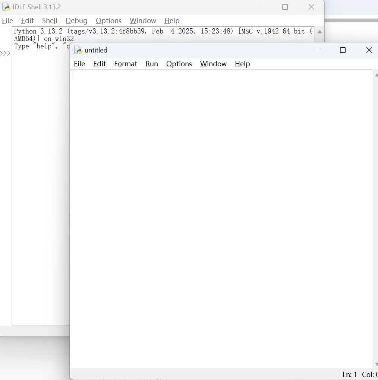Screen dimensions: 378x380
Task: Open Options menu in untitled editor window
Action: click(179, 64)
